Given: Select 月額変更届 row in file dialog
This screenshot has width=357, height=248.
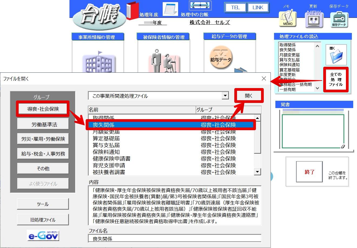Looking at the screenshot, I should (x=171, y=132).
